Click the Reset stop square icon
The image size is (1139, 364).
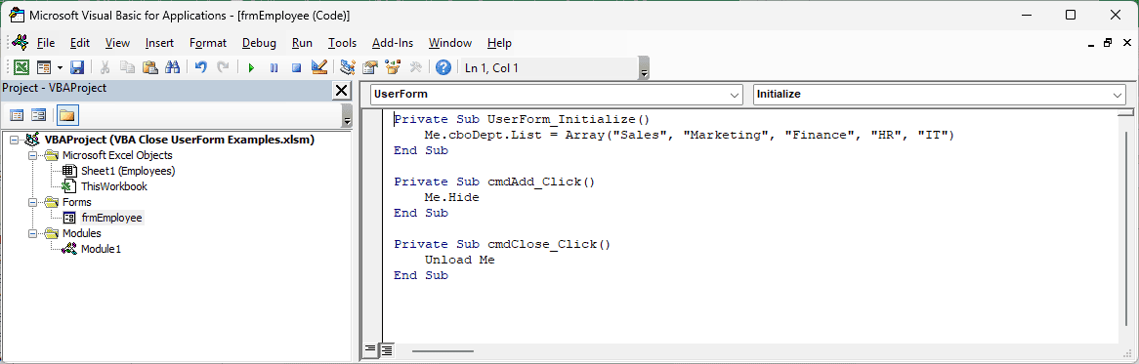tap(296, 67)
